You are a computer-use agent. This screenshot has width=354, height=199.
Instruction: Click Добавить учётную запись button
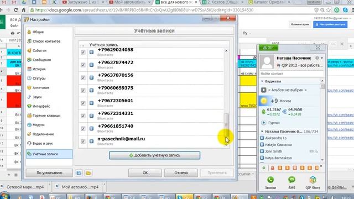(155, 155)
